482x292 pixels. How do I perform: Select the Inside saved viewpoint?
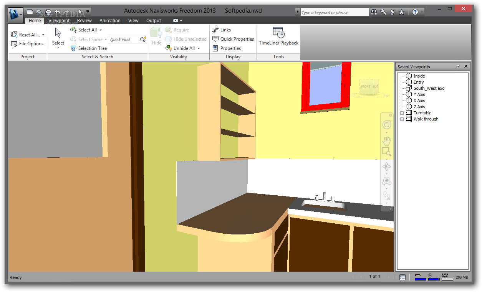click(x=416, y=76)
